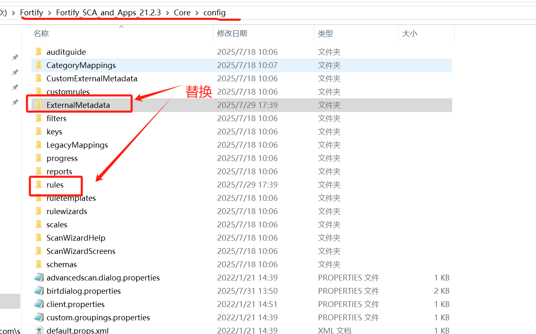Viewport: 536px width, 334px height.
Task: Navigate to Core in the address bar
Action: (182, 13)
